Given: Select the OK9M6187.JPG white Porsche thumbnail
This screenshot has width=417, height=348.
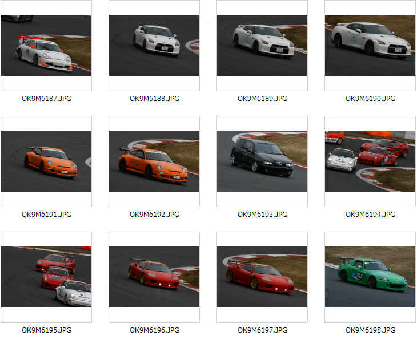Looking at the screenshot, I should [46, 46].
